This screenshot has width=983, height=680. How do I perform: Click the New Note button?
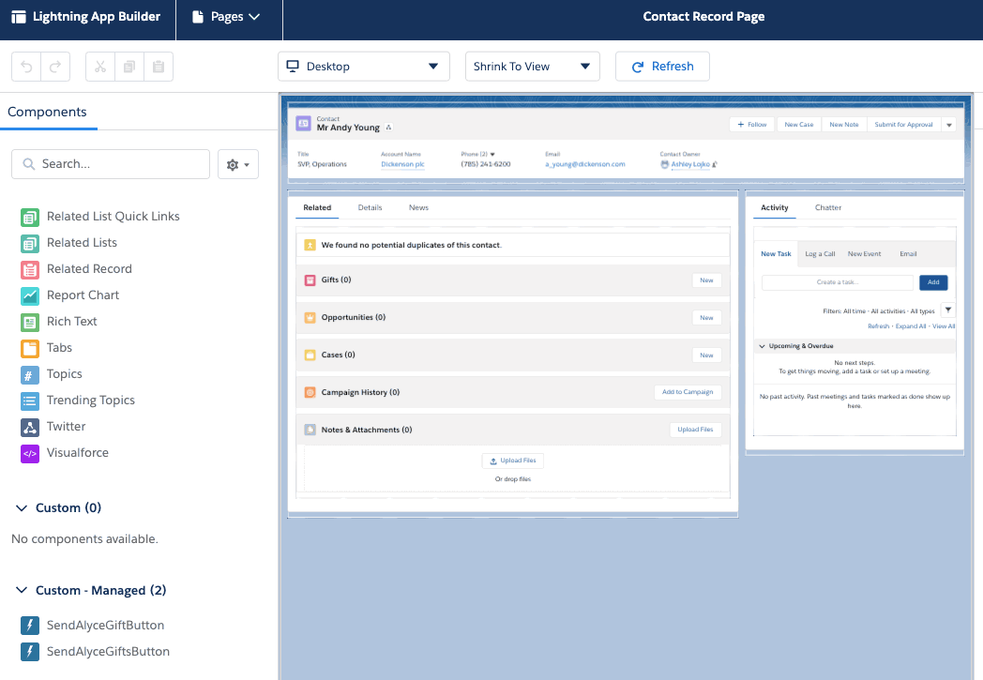tap(844, 125)
